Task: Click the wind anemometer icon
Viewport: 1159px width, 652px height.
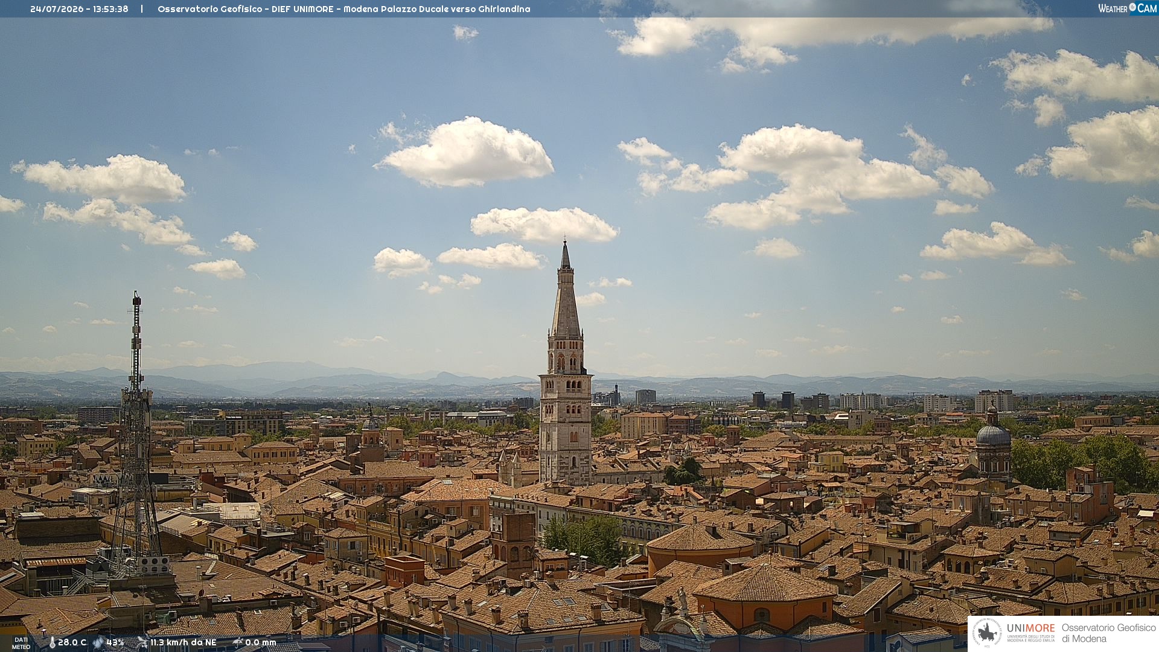Action: tap(142, 643)
